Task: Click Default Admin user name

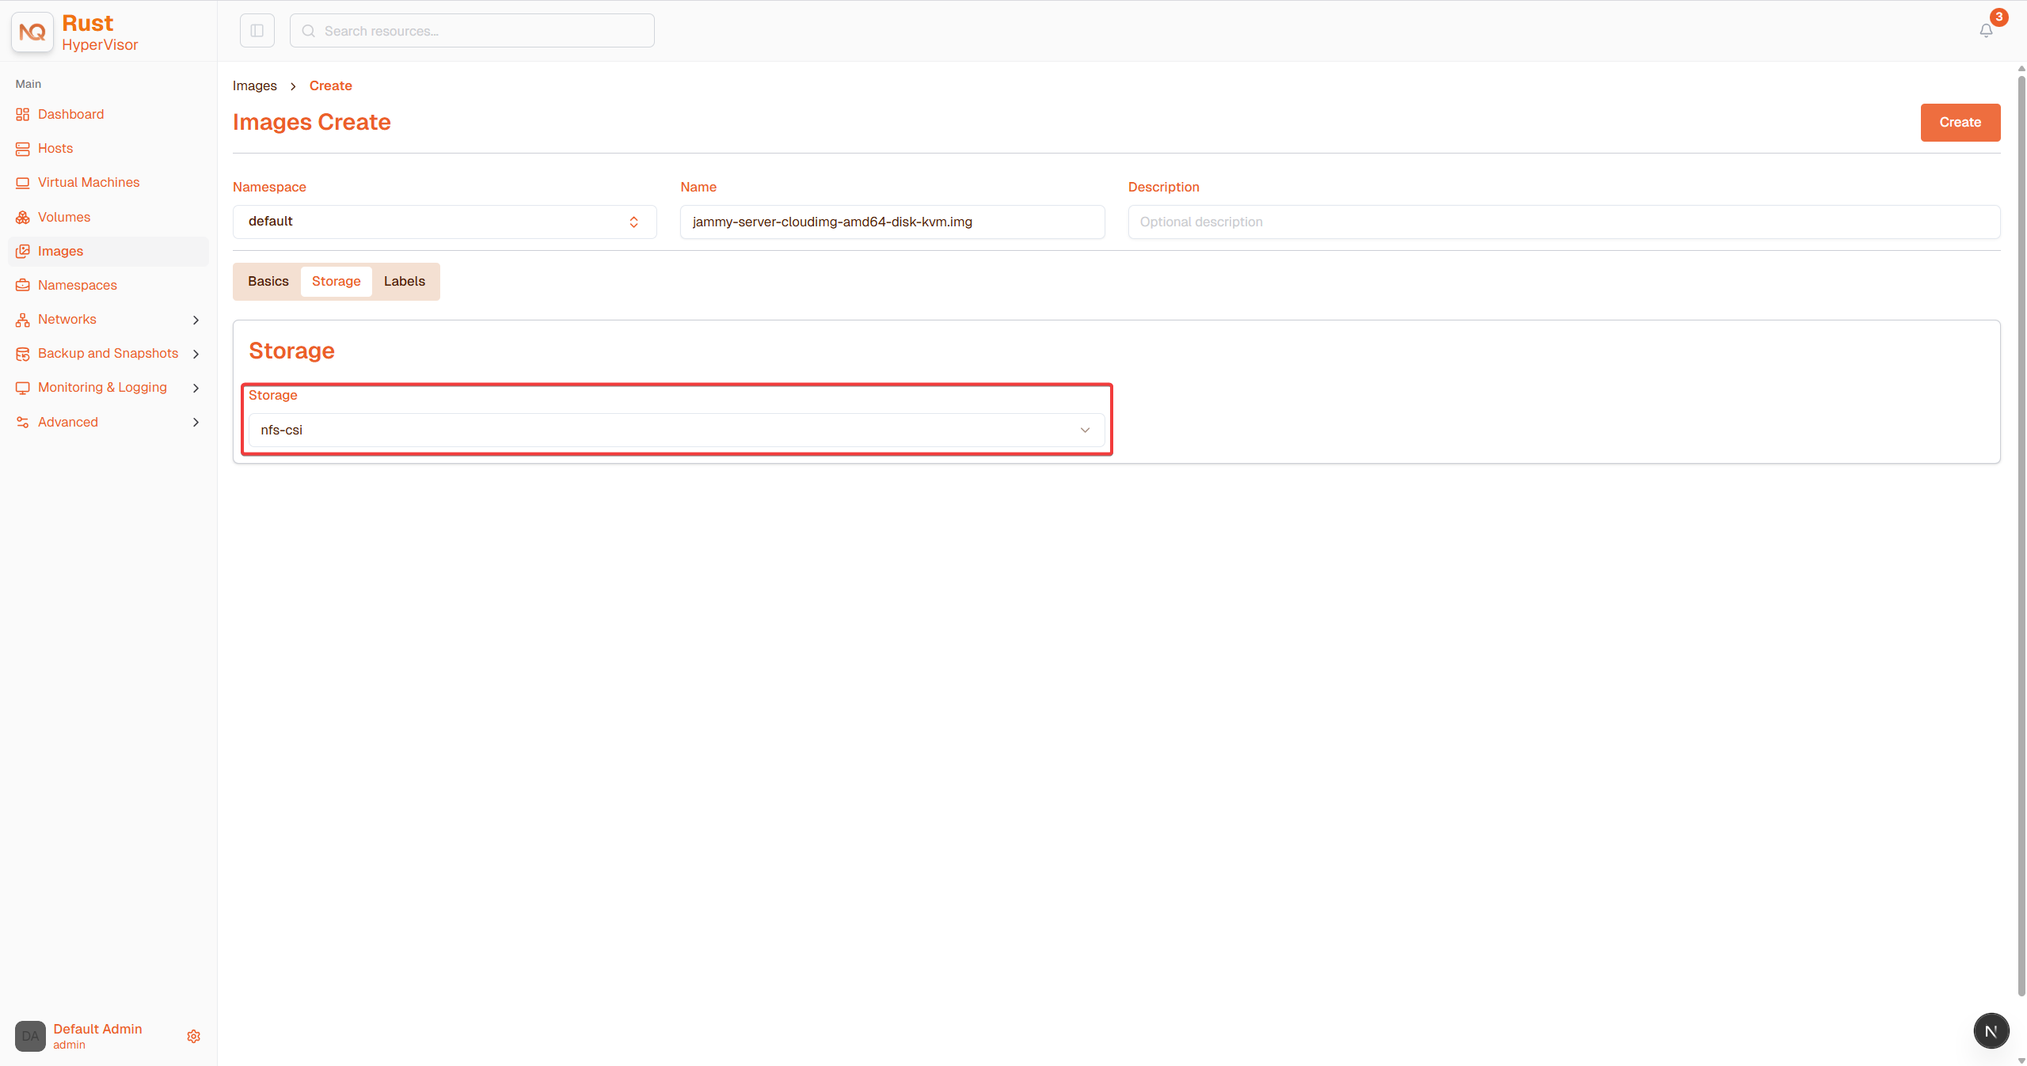Action: tap(97, 1029)
